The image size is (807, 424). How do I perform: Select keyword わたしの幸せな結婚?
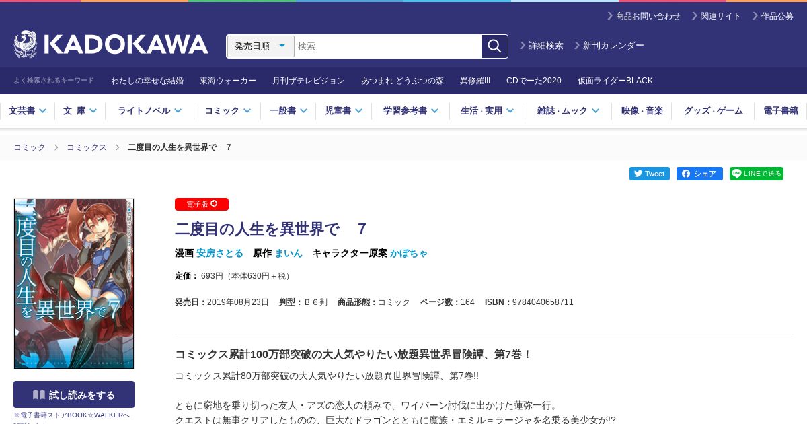tap(147, 81)
